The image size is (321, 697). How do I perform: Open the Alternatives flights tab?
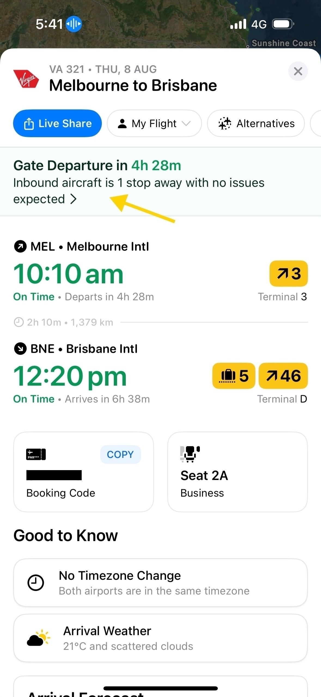click(x=256, y=124)
